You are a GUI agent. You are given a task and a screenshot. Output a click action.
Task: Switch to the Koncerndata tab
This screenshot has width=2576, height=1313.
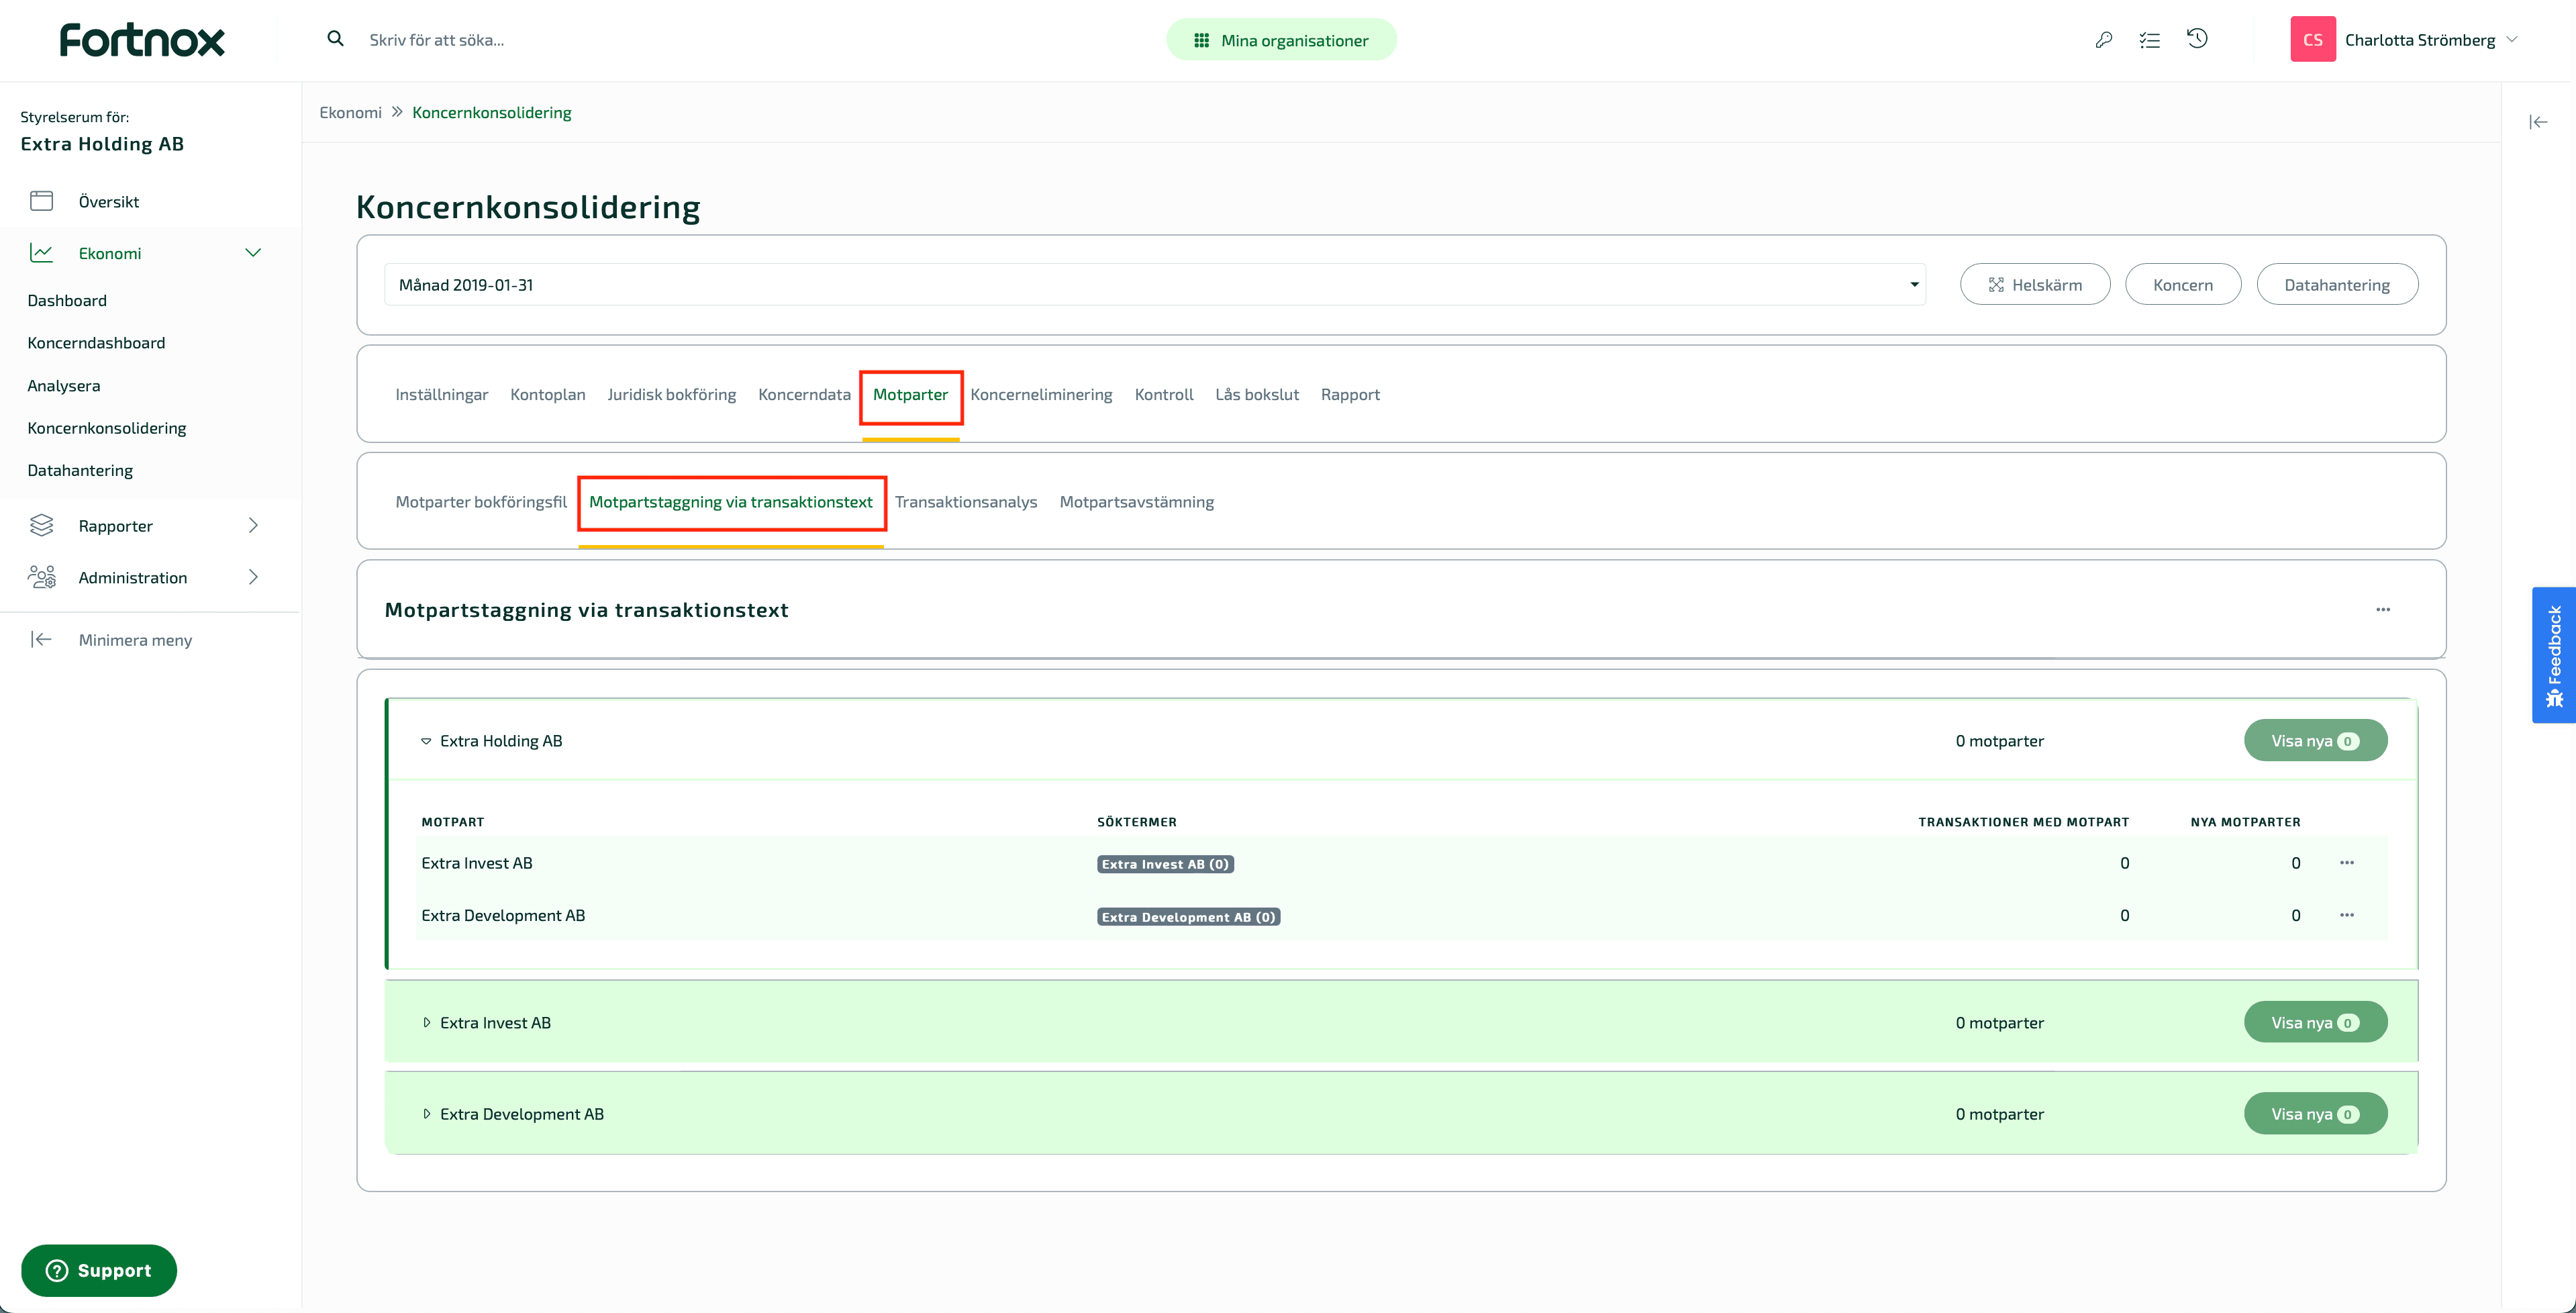[804, 394]
